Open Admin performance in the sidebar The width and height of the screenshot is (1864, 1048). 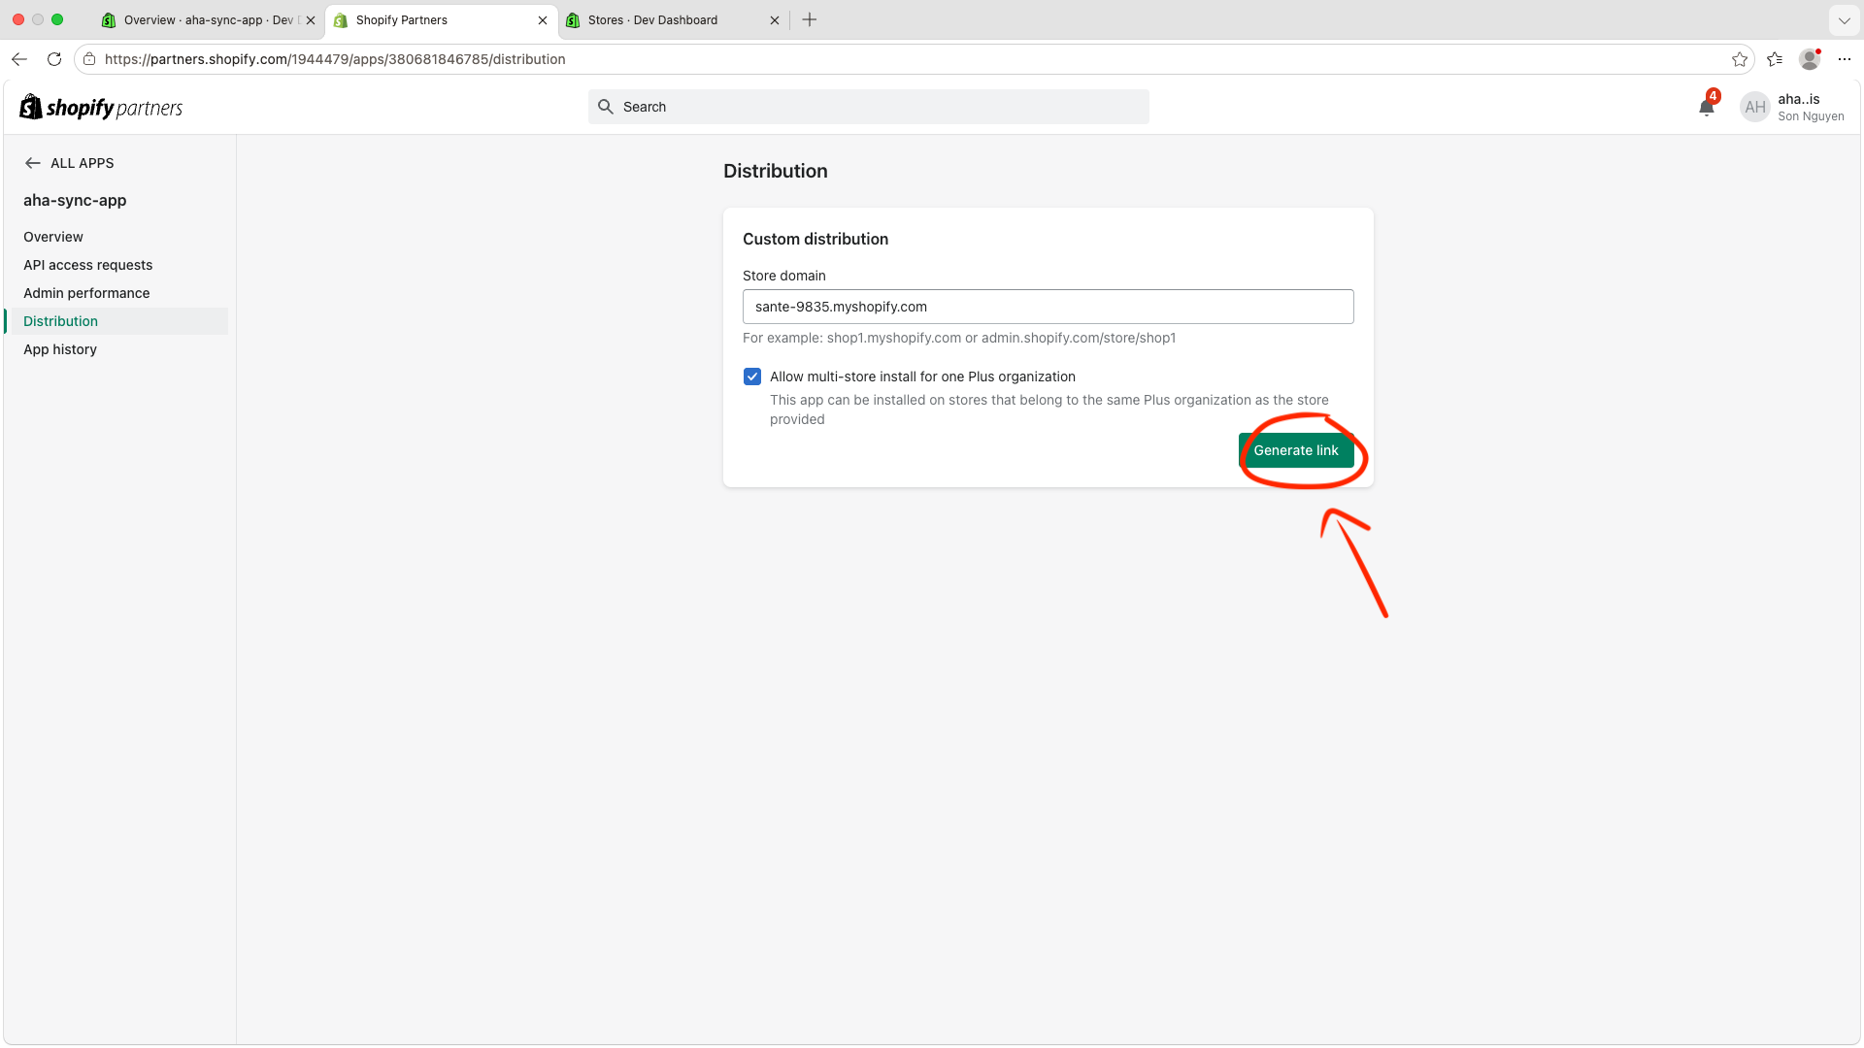86,293
